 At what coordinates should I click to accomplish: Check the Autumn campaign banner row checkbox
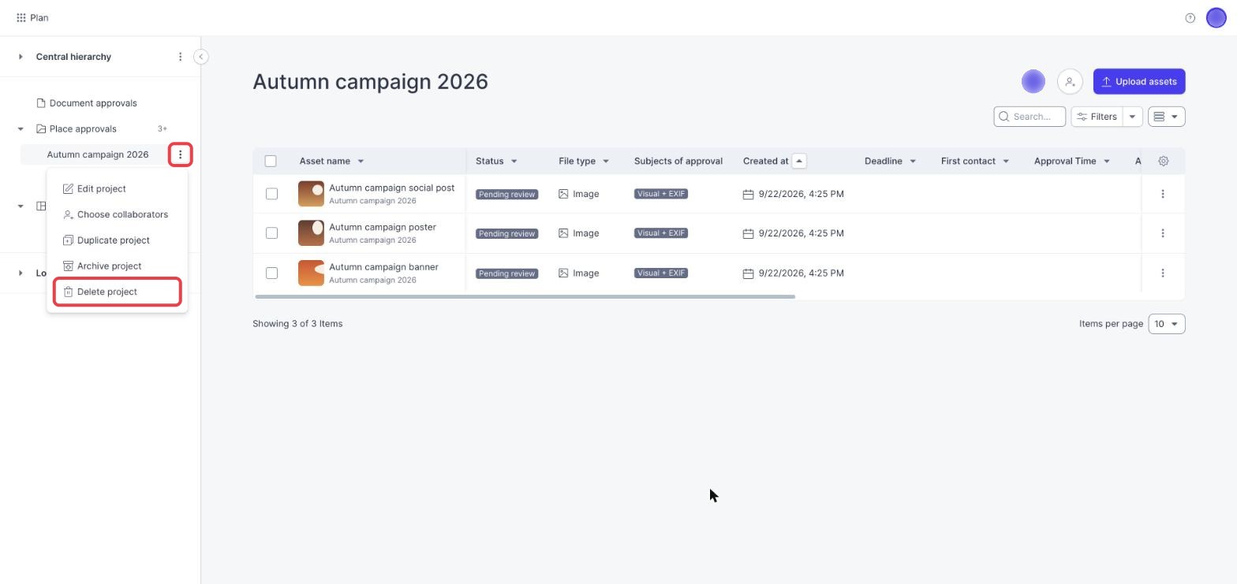pos(271,273)
